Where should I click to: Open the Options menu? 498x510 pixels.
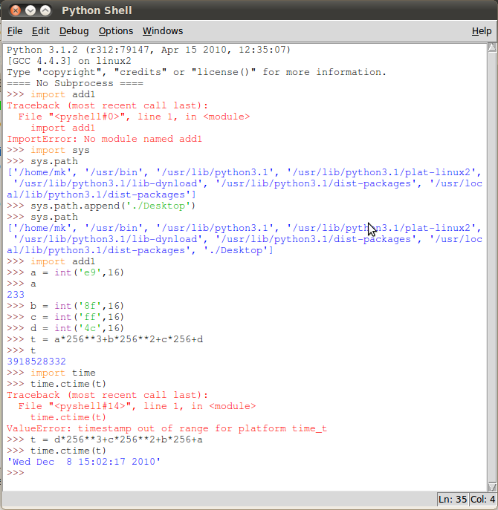point(116,31)
